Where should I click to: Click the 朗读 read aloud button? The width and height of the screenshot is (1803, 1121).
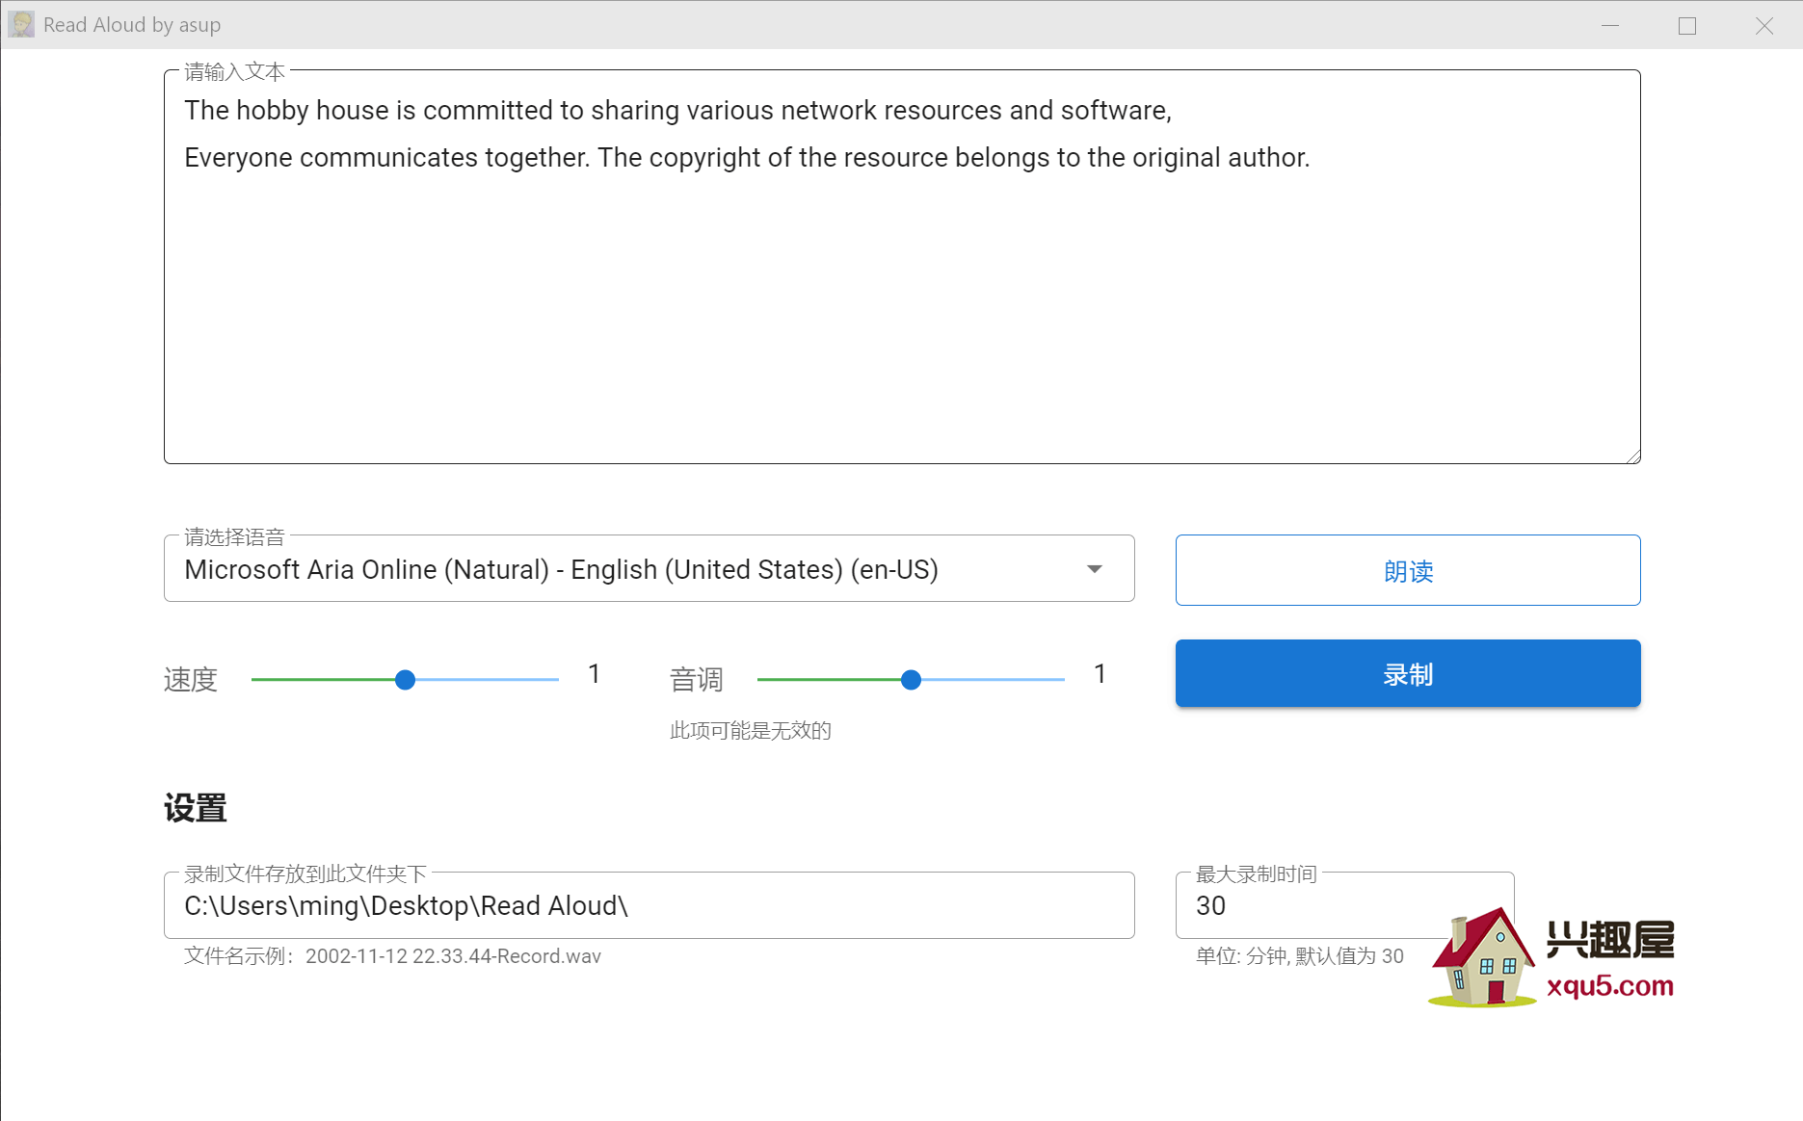(x=1408, y=570)
